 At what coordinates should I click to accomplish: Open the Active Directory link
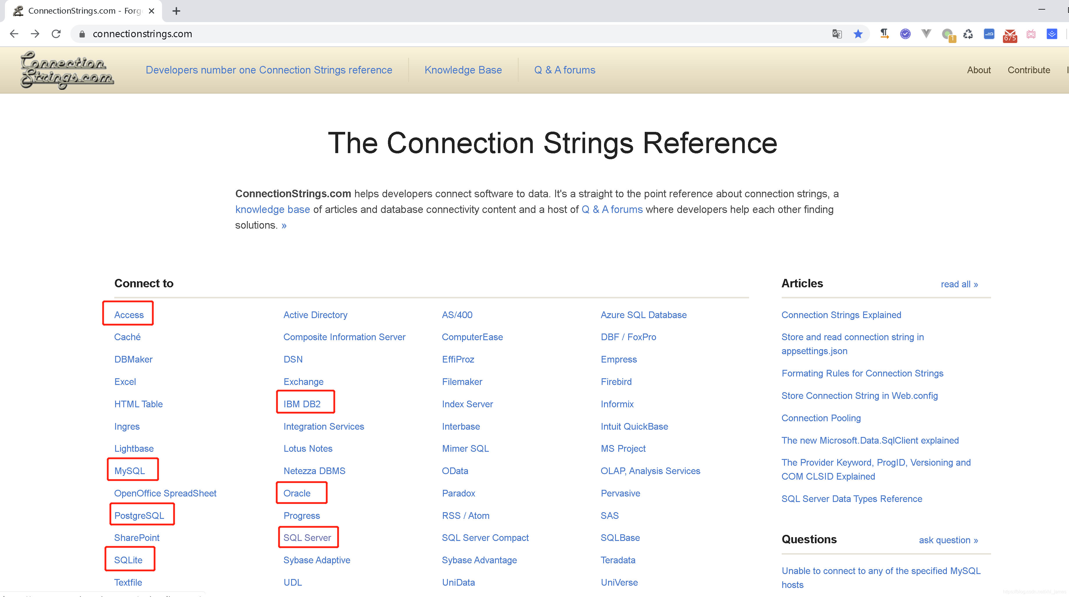tap(316, 315)
